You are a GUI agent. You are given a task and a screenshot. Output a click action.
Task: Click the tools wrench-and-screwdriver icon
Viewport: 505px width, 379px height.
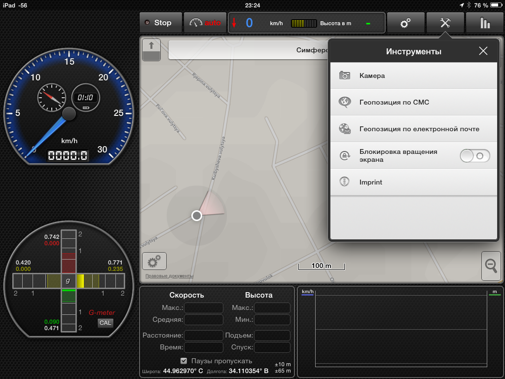445,23
